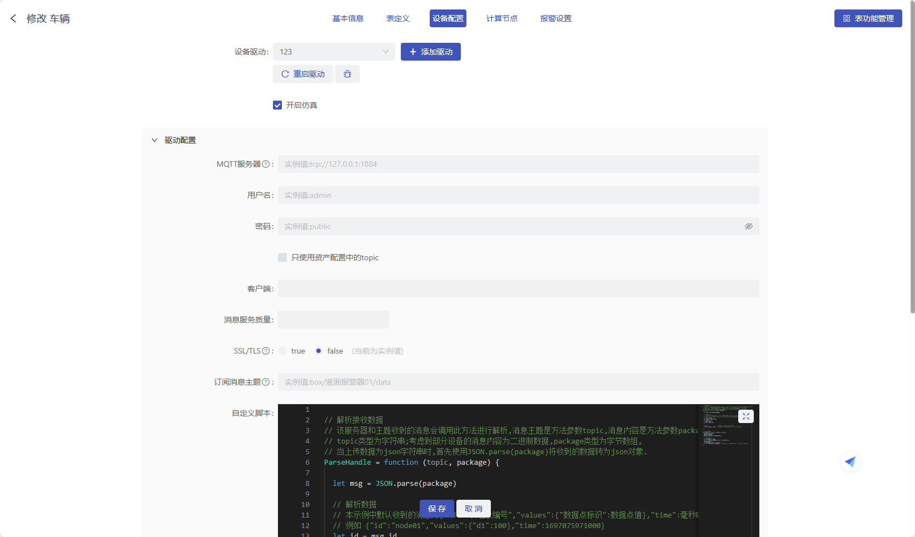Click the SSL/TLS help question icon
The height and width of the screenshot is (537, 915).
[x=266, y=351]
